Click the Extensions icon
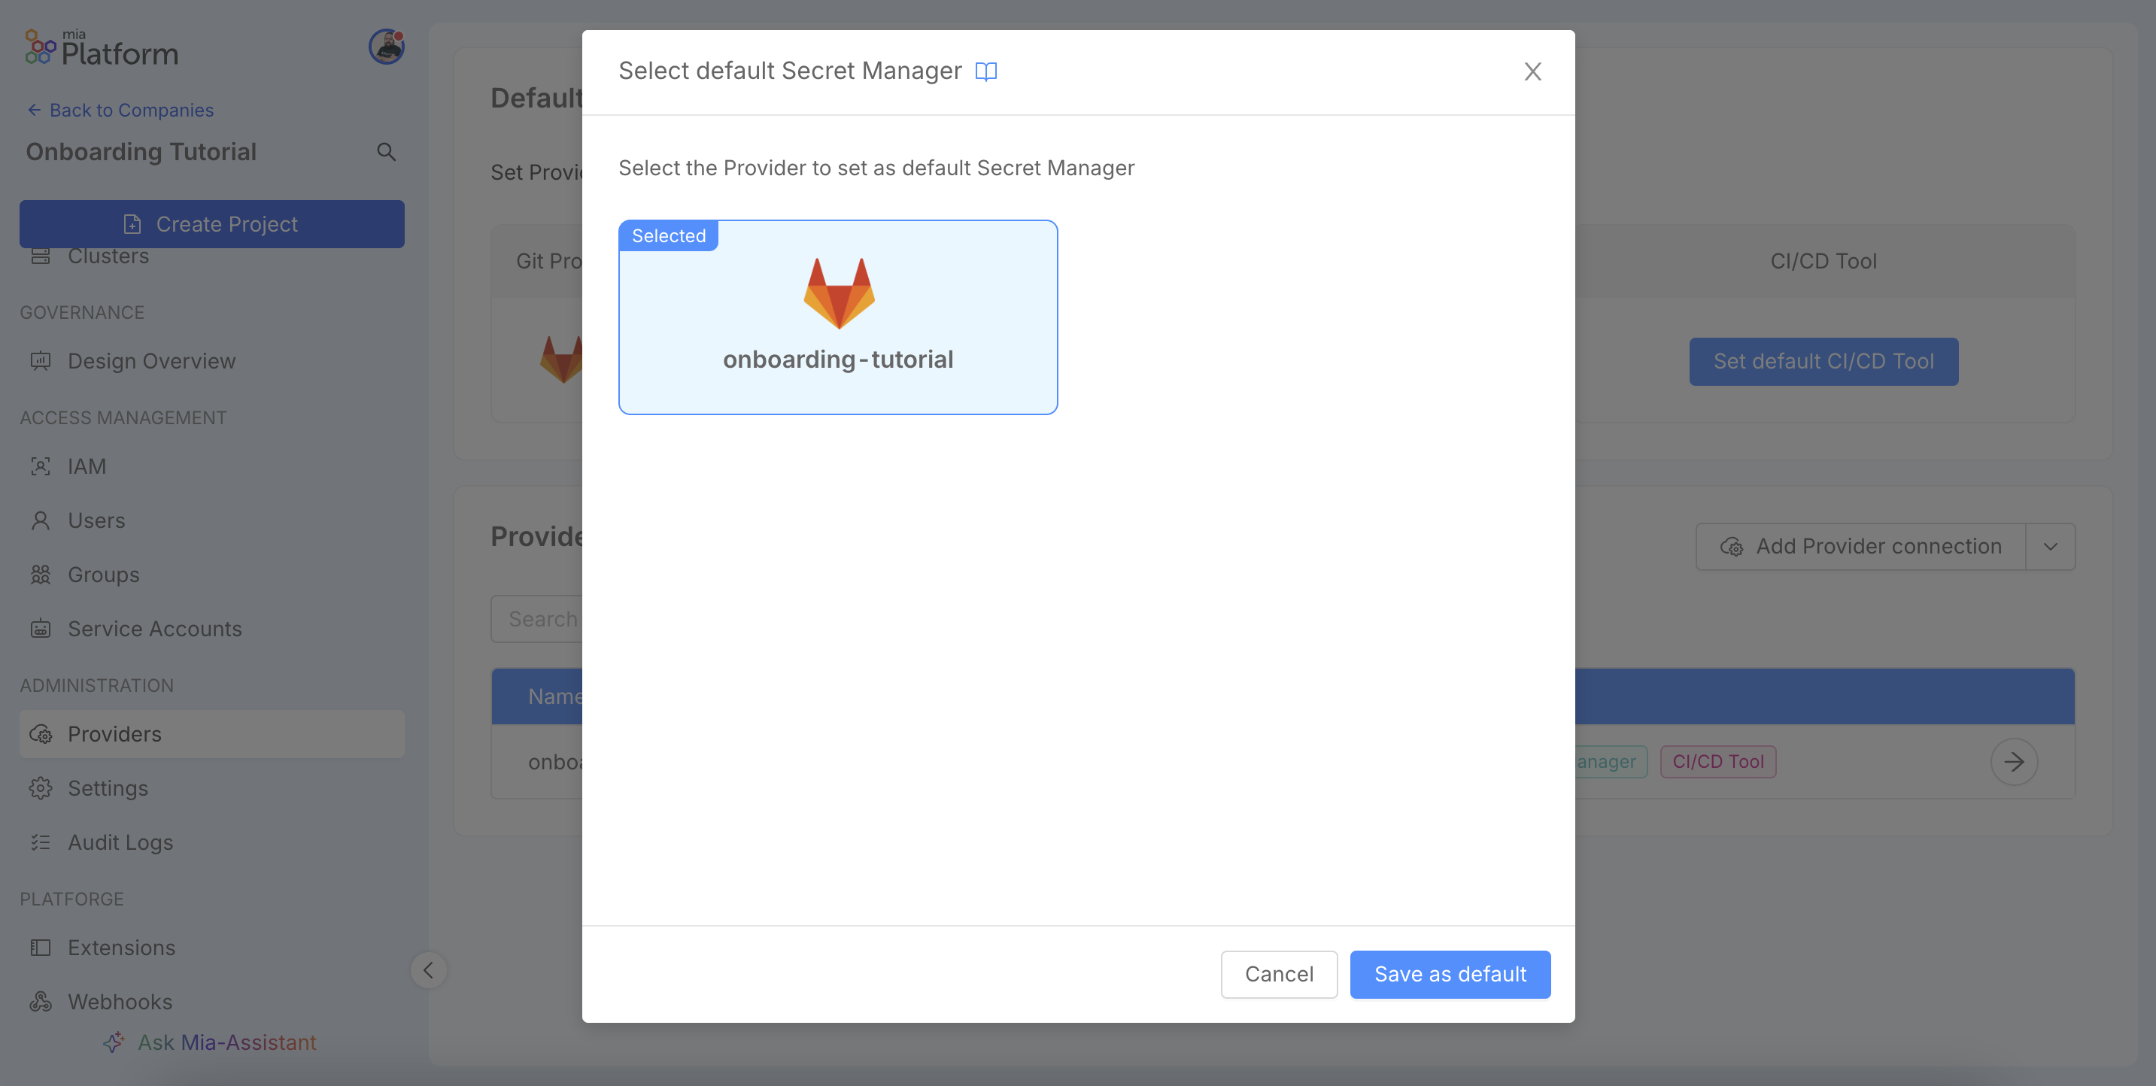The image size is (2156, 1086). pos(40,948)
